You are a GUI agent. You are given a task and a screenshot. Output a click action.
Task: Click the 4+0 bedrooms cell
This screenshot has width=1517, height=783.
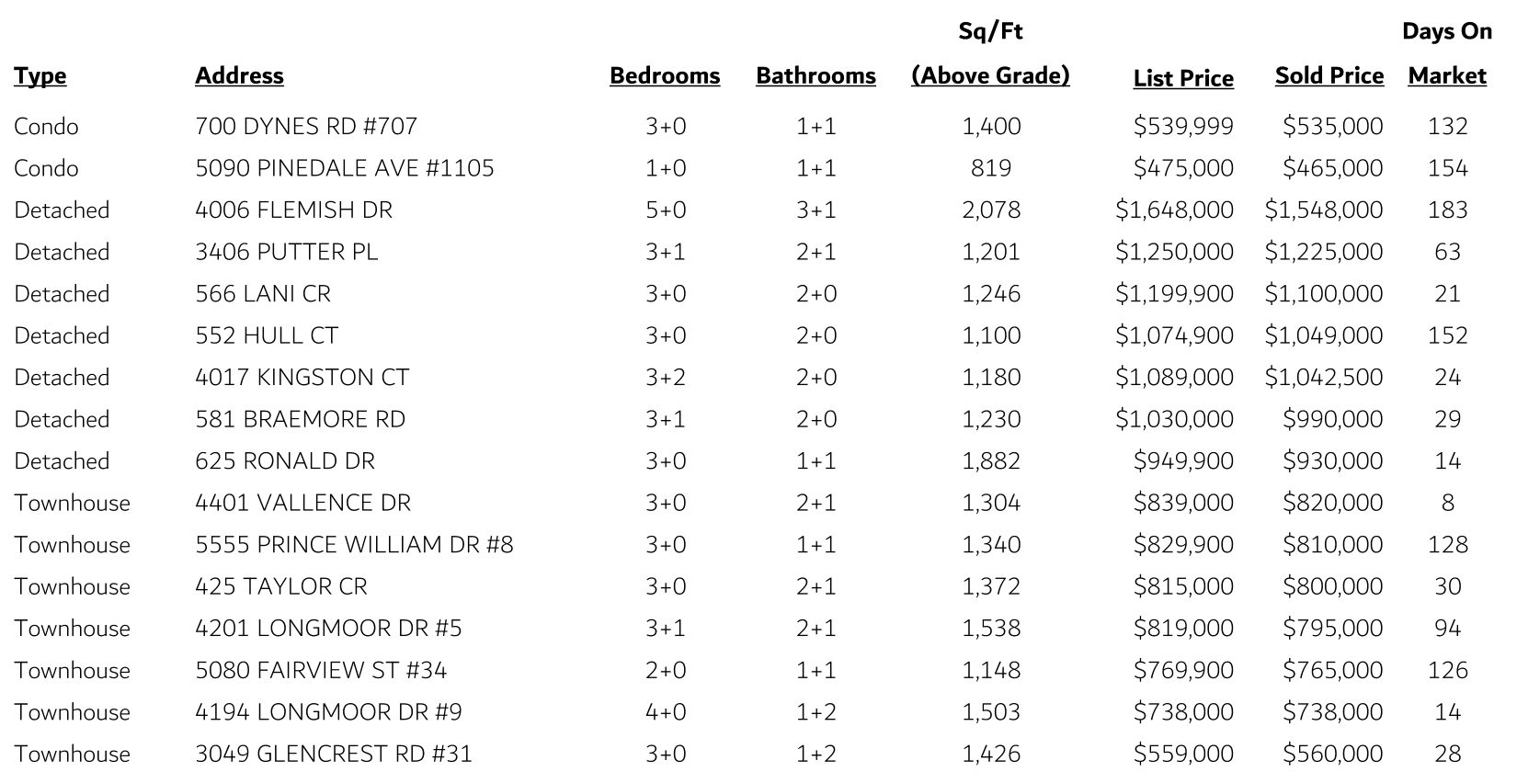[x=666, y=711]
